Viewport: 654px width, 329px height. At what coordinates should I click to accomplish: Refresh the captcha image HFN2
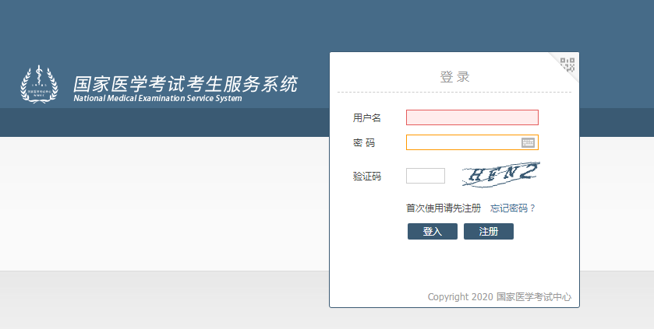[500, 174]
